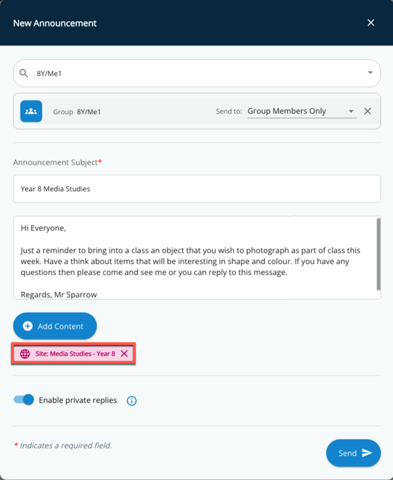Click the blue group members icon
Image resolution: width=393 pixels, height=480 pixels.
(x=31, y=111)
